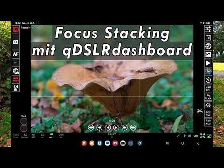Step focus backward with double-left arrow

[99, 127]
